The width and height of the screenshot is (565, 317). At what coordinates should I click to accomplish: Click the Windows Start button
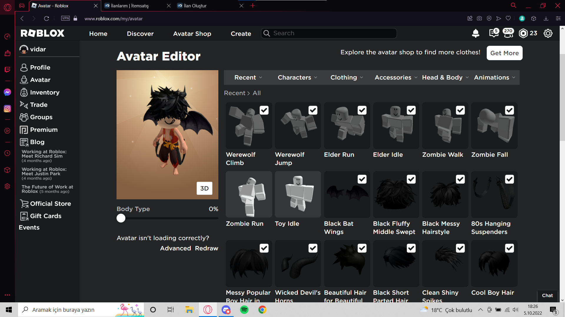click(9, 310)
